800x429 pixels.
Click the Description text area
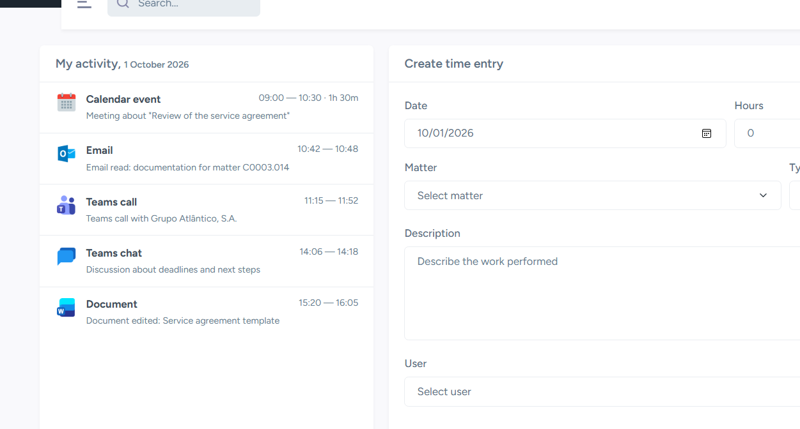click(x=602, y=293)
